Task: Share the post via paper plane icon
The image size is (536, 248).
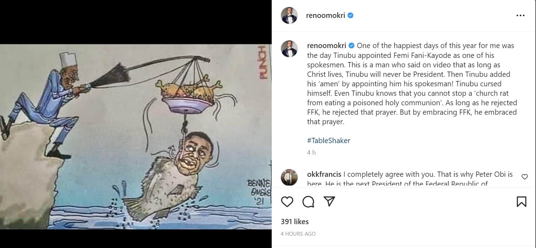Action: [x=329, y=201]
